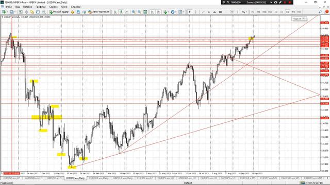This screenshot has width=330, height=185.
Task: Switch to CADJPY.em,M15 chart tab
Action: (313, 178)
